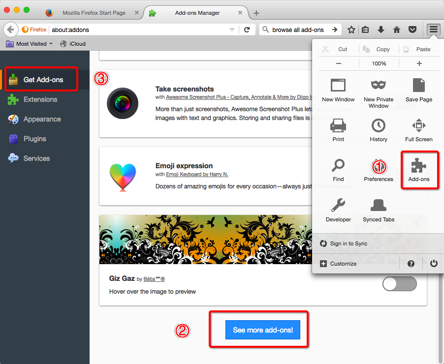The width and height of the screenshot is (444, 364).
Task: Zoom in using the plus control
Action: (x=419, y=63)
